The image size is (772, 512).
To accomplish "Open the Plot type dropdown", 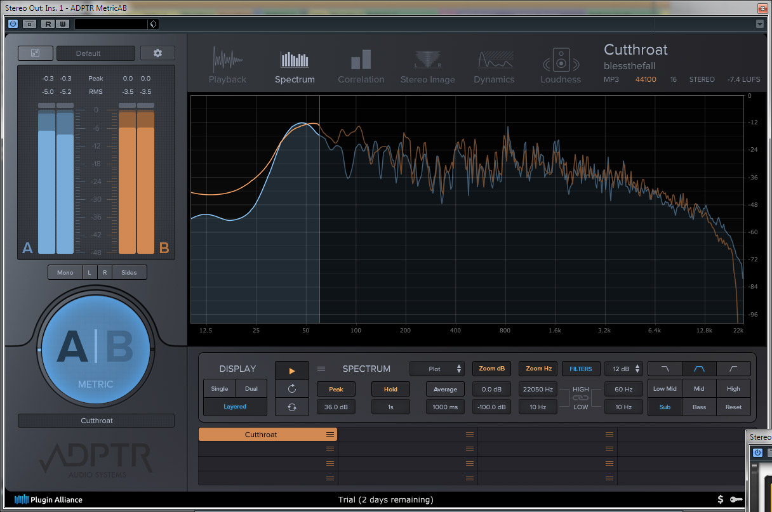I will pos(438,369).
